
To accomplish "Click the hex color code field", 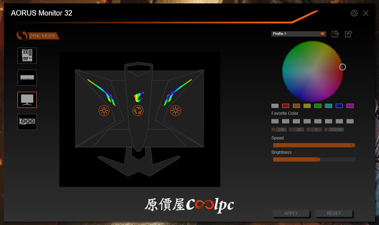I will coord(336,129).
